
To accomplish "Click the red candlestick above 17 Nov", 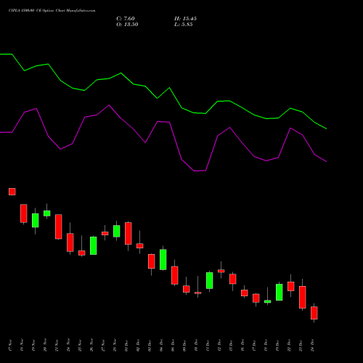I will click(x=12, y=192).
